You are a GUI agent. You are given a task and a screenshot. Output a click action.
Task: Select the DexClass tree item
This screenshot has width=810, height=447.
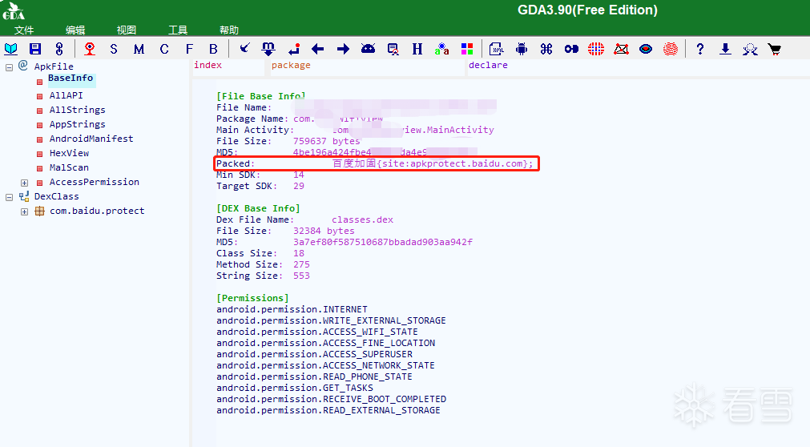(57, 197)
